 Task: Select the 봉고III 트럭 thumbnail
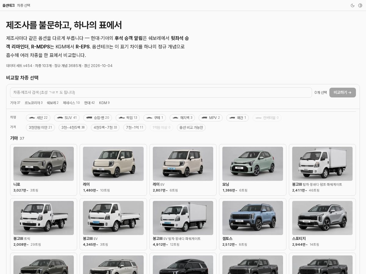click(x=44, y=218)
